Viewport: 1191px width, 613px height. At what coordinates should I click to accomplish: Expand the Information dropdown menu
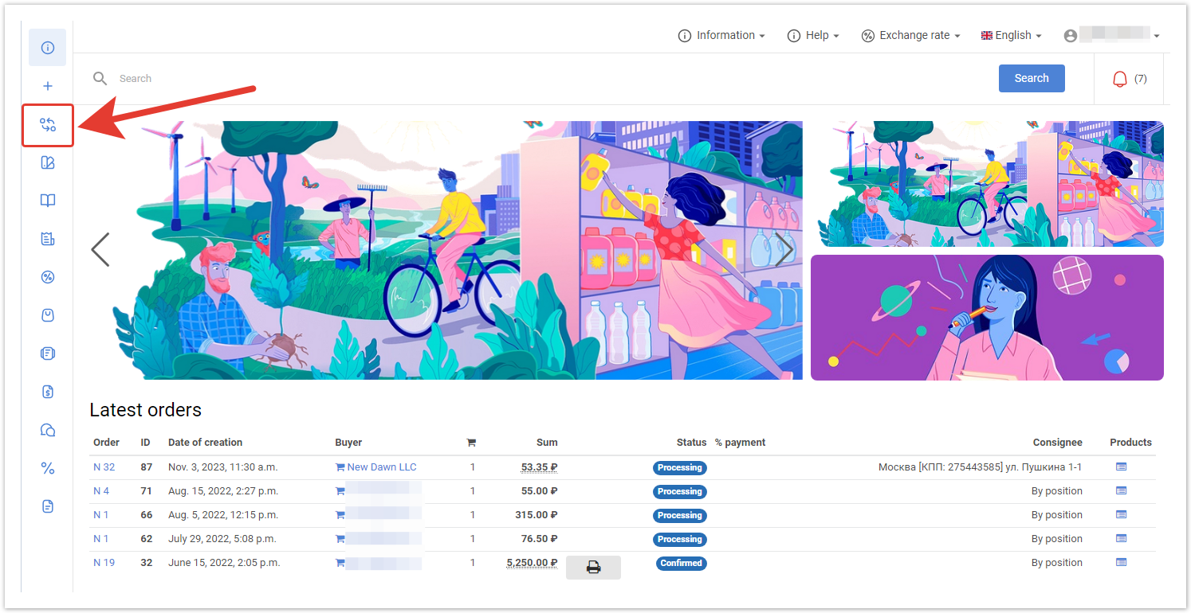[721, 36]
